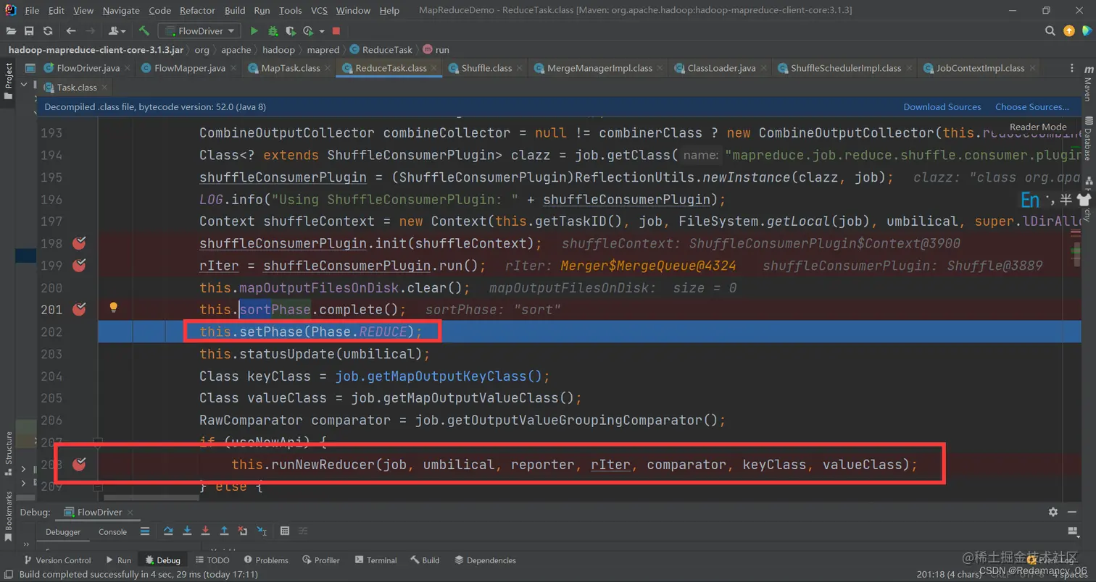Click the lightbulb intention icon on line 201
The width and height of the screenshot is (1096, 582).
coord(113,307)
